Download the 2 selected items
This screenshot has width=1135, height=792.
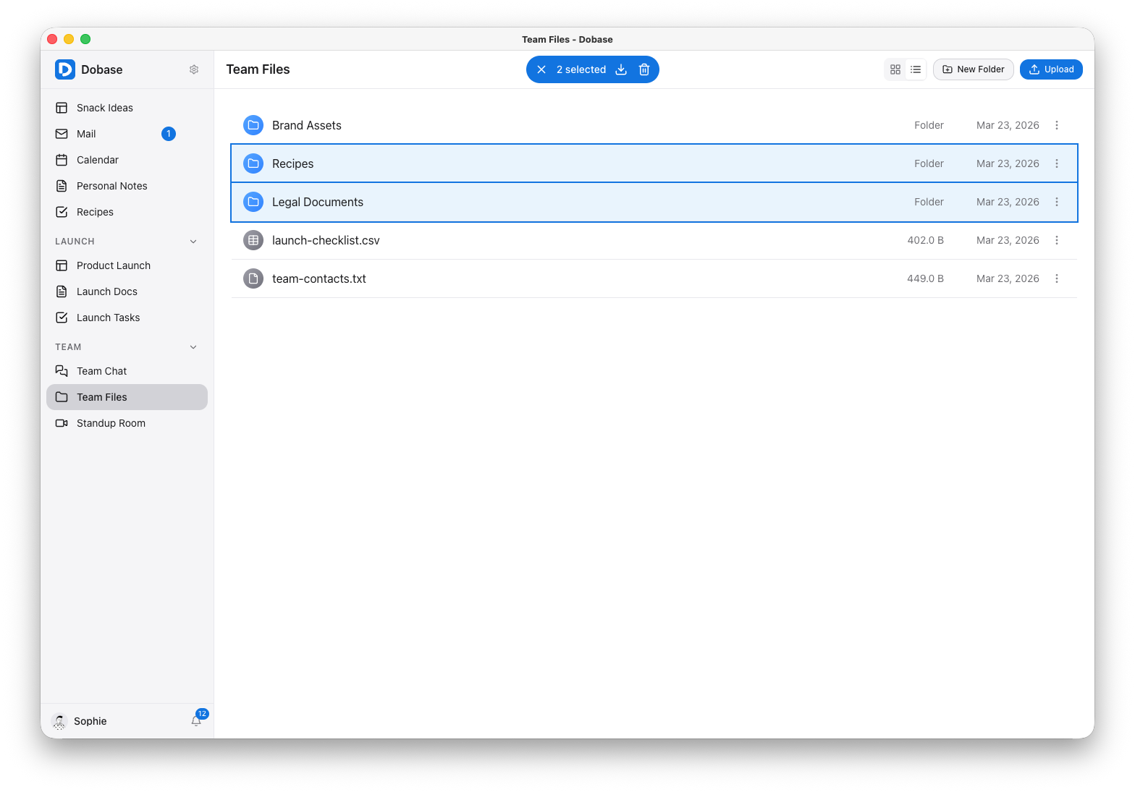click(x=621, y=69)
